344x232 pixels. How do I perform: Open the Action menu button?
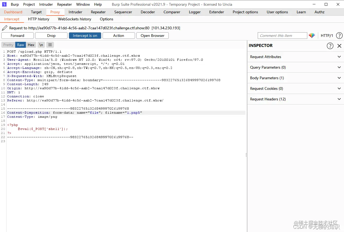click(119, 36)
